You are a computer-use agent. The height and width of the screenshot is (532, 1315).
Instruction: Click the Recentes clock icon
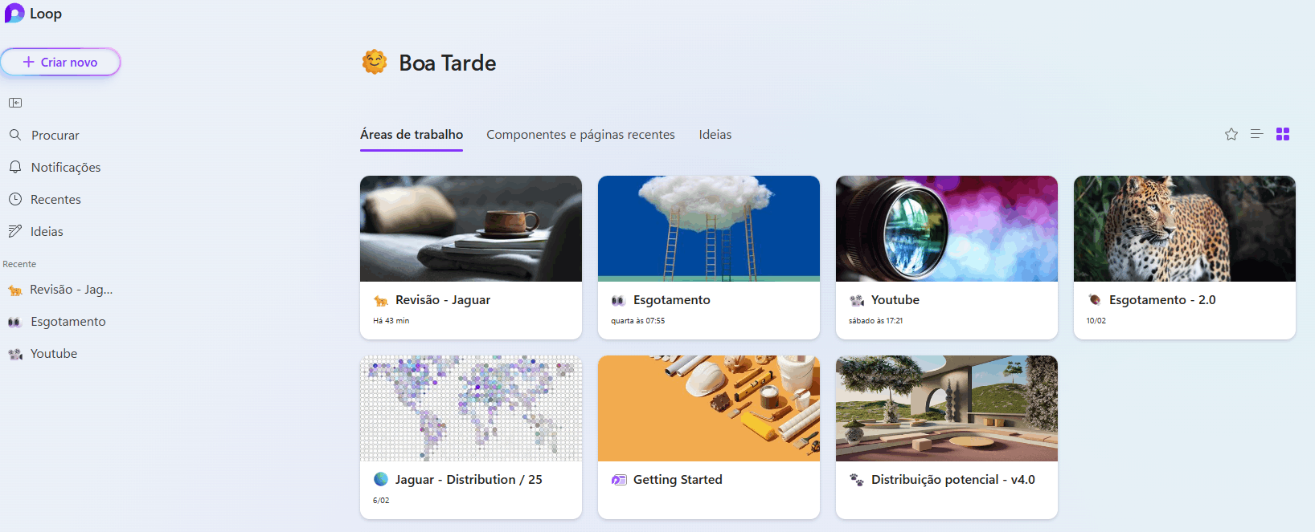pyautogui.click(x=15, y=199)
